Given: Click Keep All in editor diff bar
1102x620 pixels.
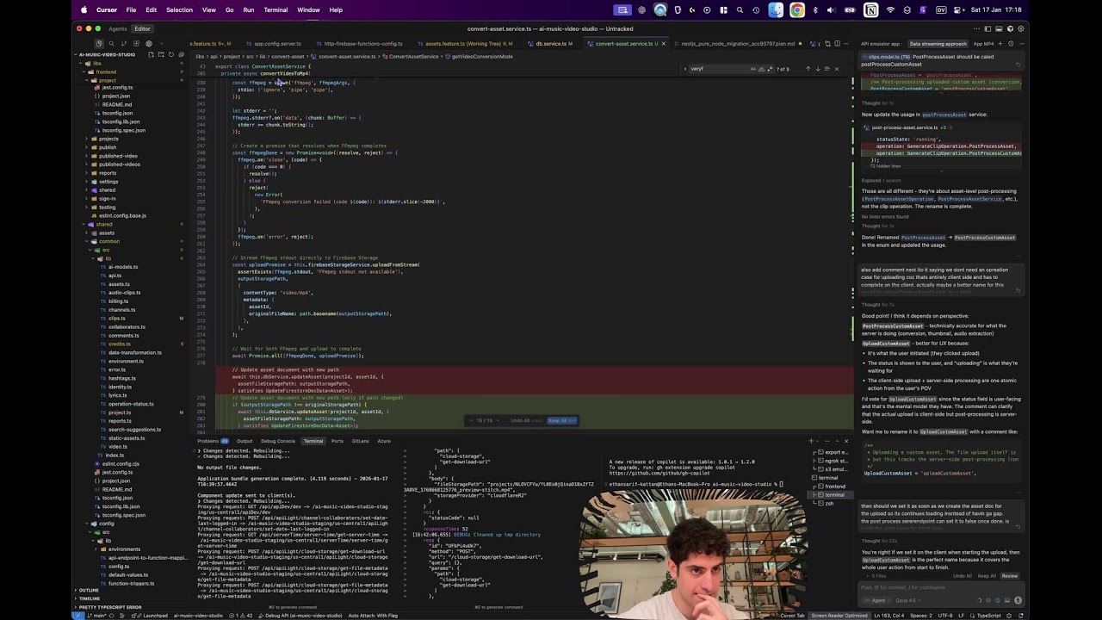Looking at the screenshot, I should [562, 420].
